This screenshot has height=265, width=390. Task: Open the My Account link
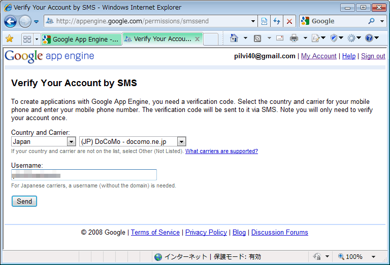click(318, 56)
